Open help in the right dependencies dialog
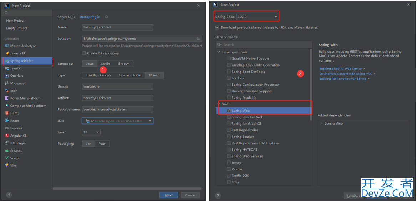The image size is (417, 201). pos(218,196)
